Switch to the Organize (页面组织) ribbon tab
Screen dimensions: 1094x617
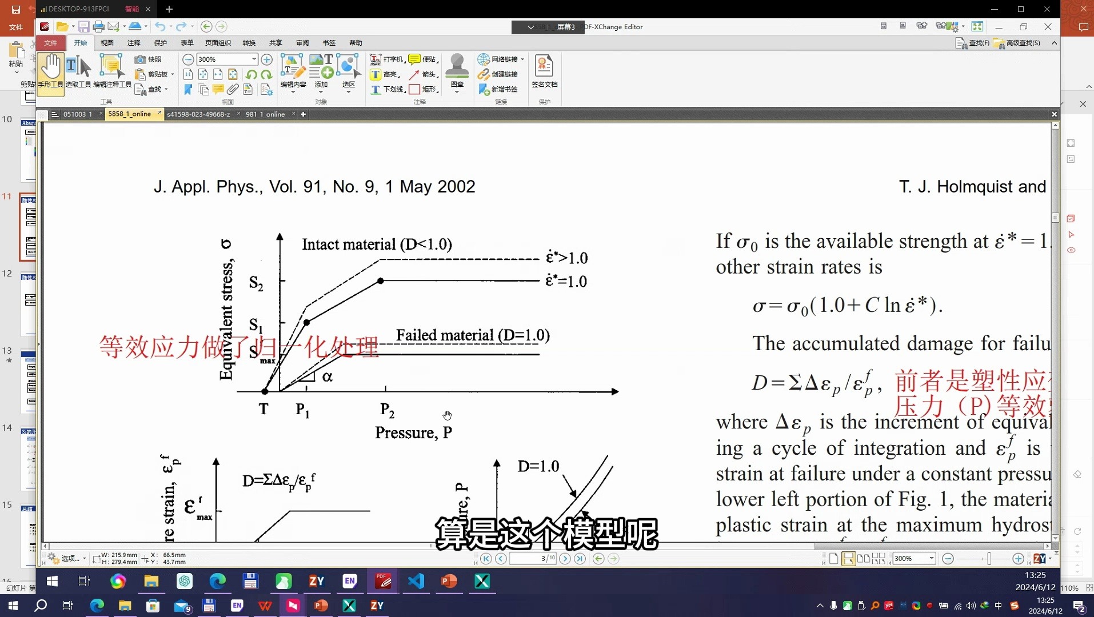point(218,43)
